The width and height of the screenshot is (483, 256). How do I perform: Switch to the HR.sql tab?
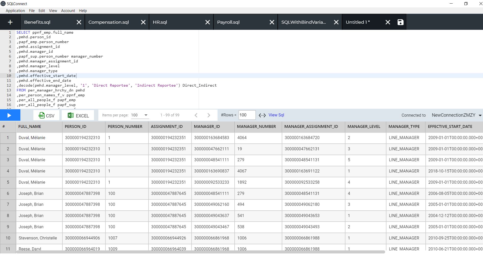coord(159,22)
